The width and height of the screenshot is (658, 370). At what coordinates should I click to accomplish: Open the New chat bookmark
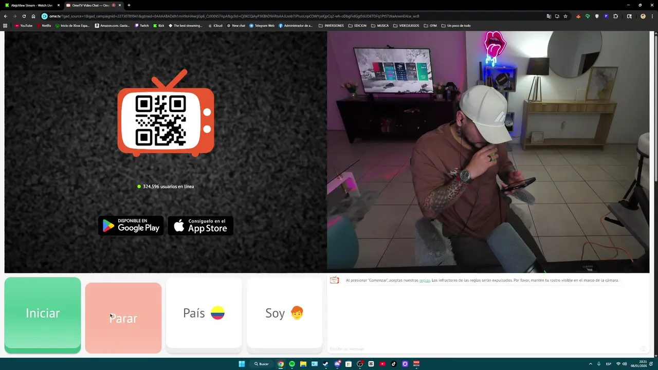coord(236,26)
